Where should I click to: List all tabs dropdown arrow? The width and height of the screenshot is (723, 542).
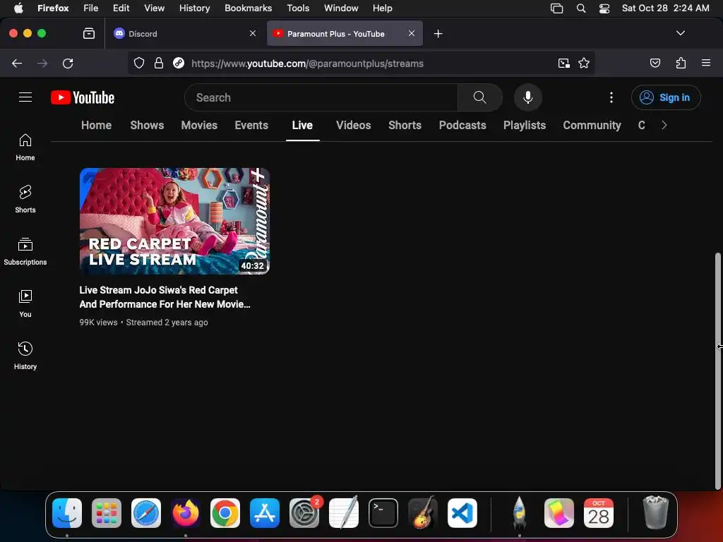tap(680, 33)
